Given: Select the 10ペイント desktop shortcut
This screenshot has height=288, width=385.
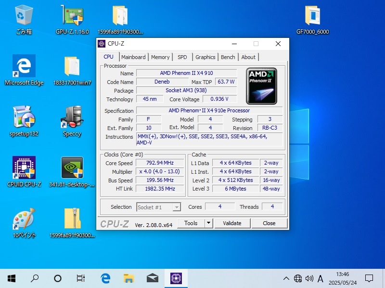Looking at the screenshot, I should coord(24,223).
